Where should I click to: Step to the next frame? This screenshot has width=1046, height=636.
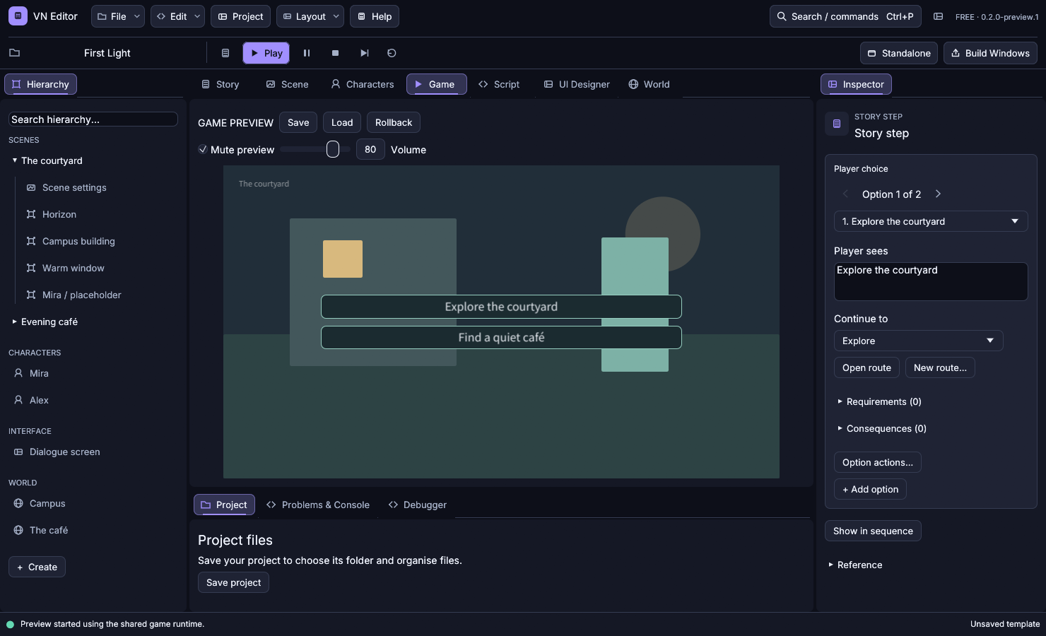364,53
